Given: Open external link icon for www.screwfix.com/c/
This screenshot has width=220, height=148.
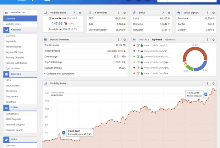Looking at the screenshot, I should click(138, 45).
